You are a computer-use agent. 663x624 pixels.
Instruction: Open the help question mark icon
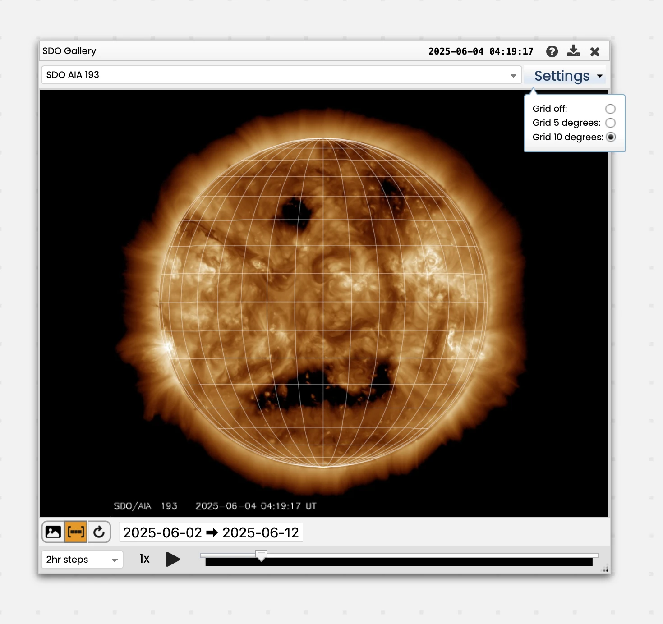[x=552, y=51]
